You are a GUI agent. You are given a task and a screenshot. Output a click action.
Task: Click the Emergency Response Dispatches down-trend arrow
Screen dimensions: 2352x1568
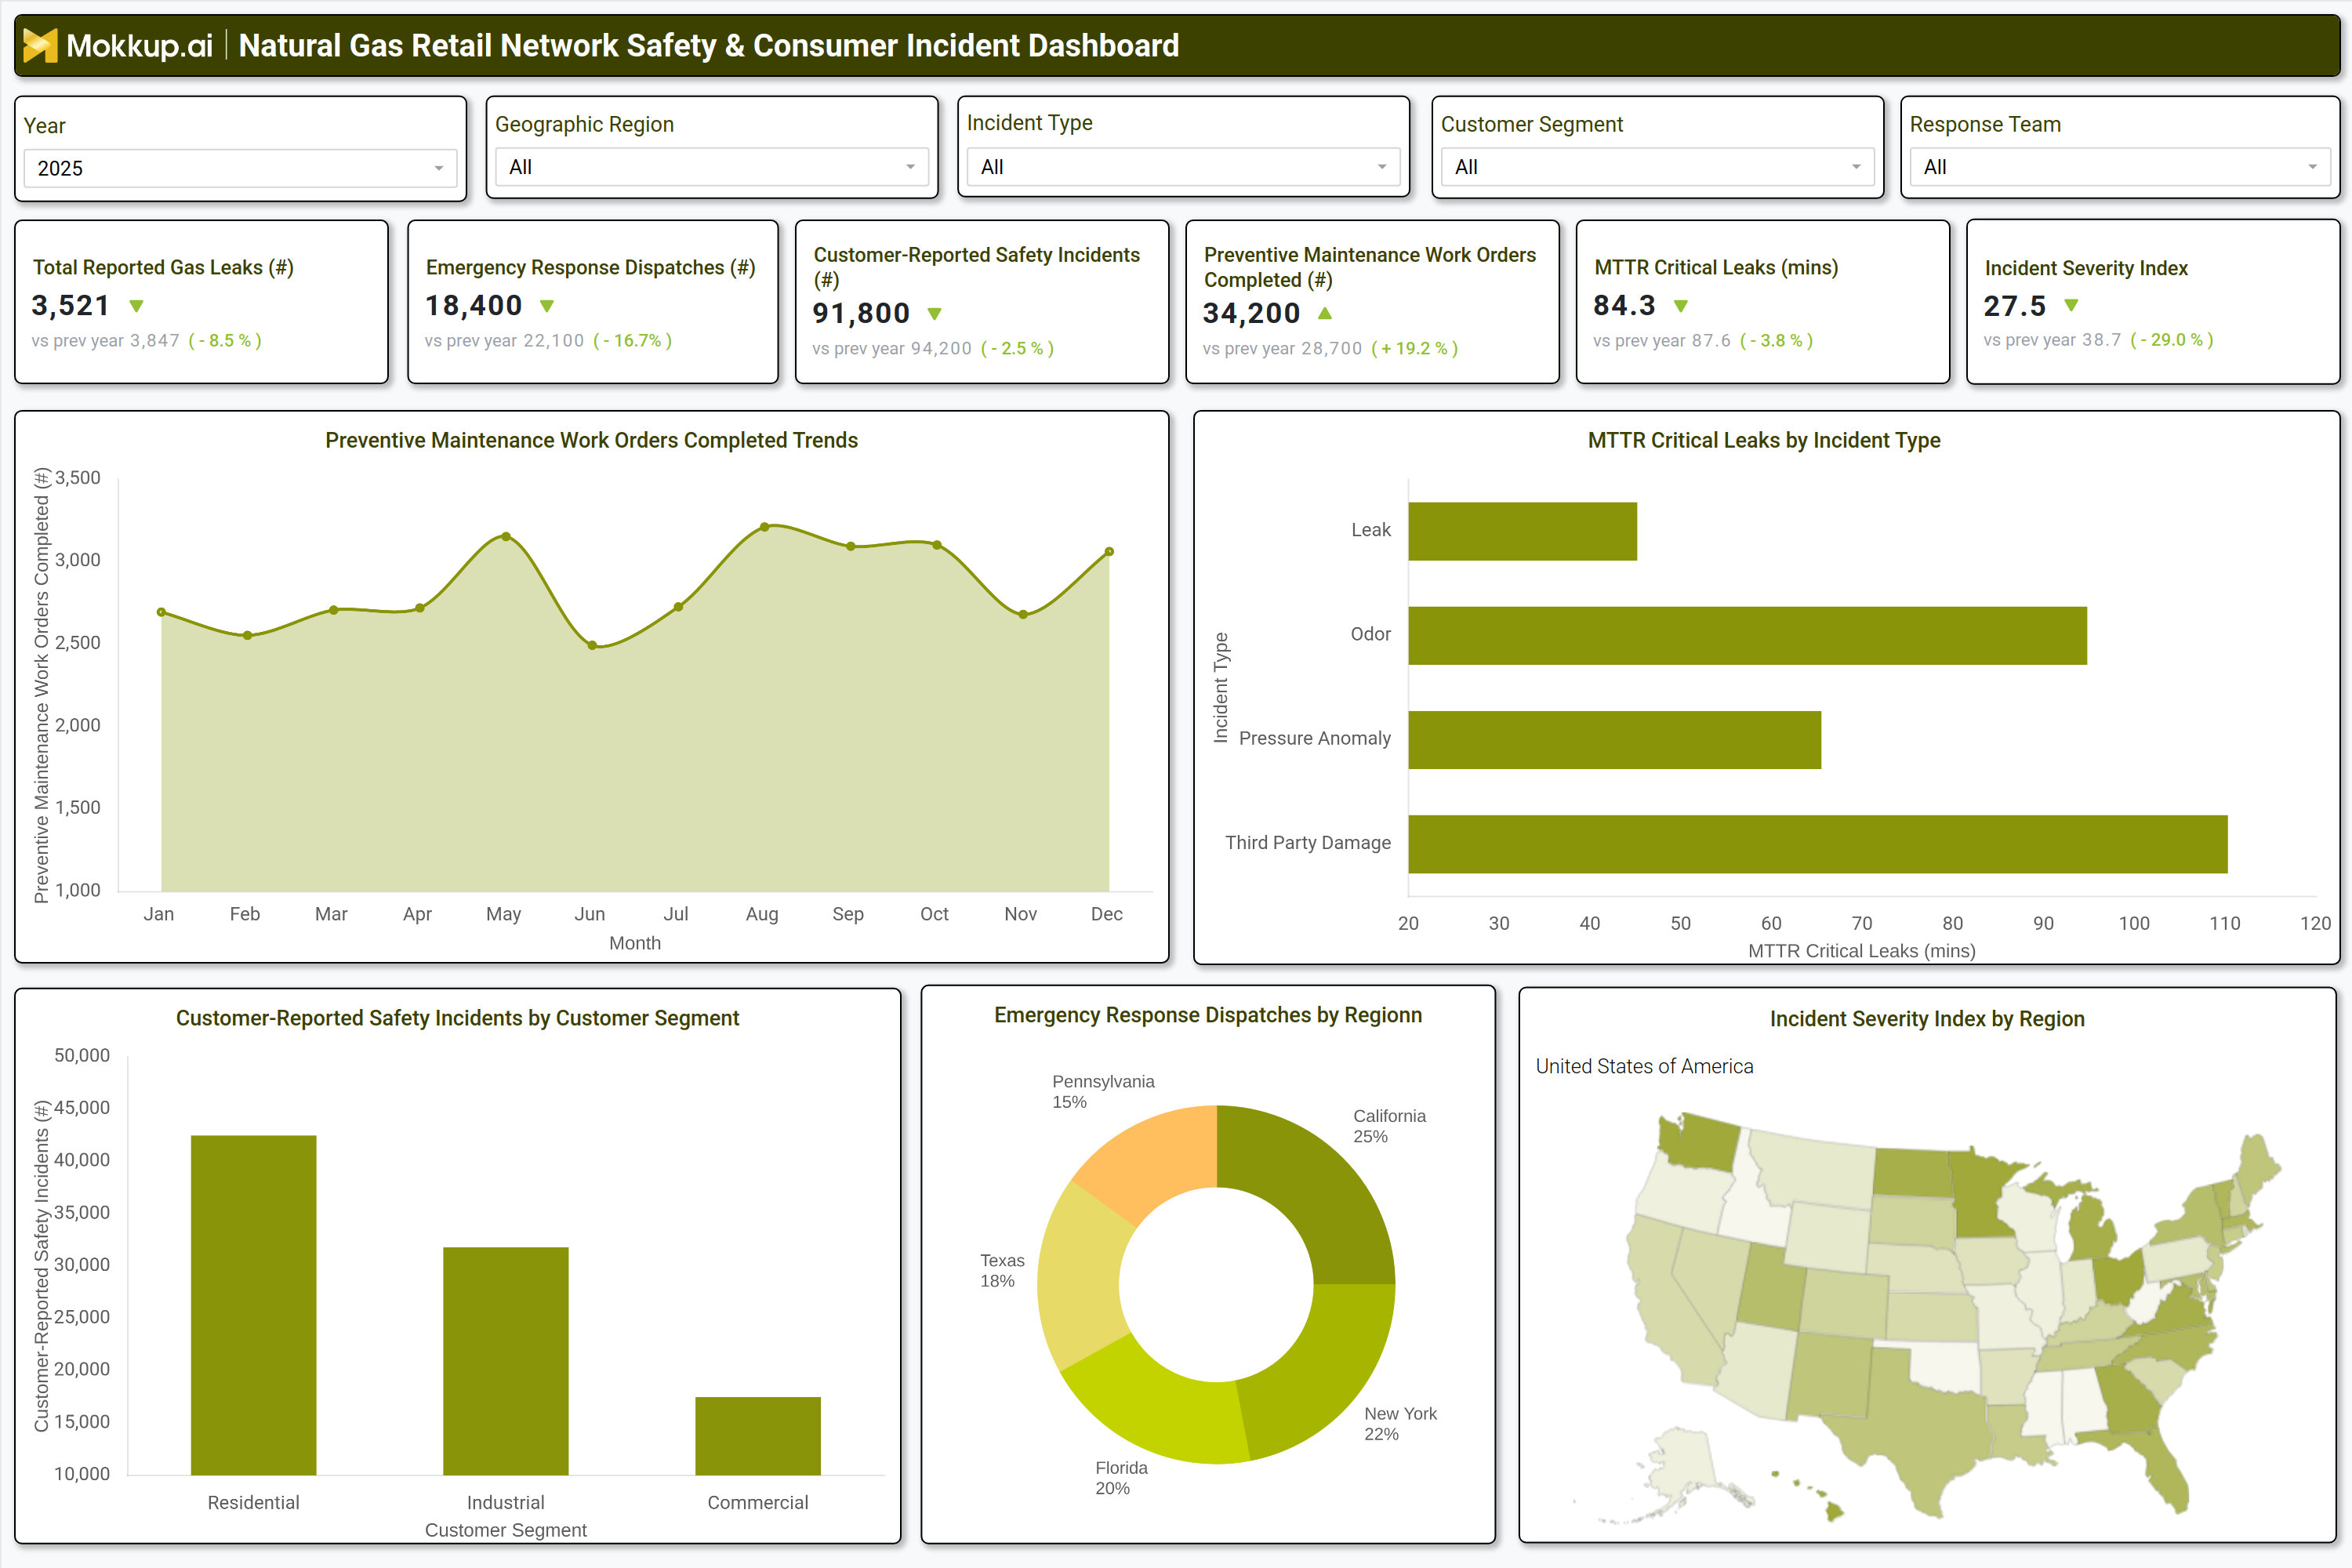coord(547,306)
